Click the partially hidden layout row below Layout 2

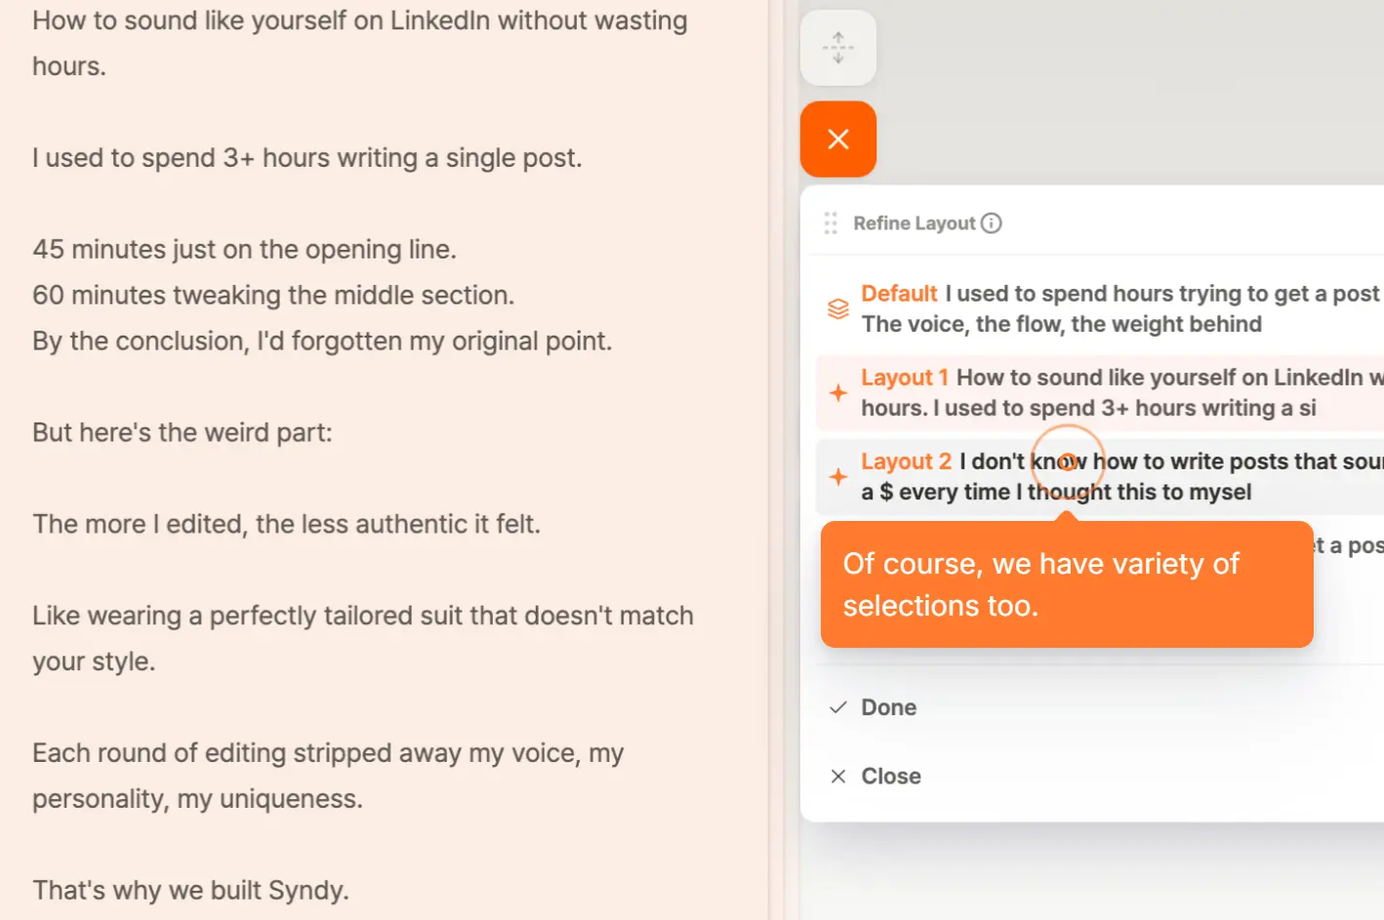click(x=1347, y=545)
